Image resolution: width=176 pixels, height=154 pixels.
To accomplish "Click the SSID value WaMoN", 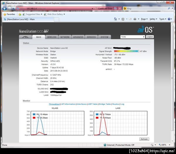I will (53, 58).
